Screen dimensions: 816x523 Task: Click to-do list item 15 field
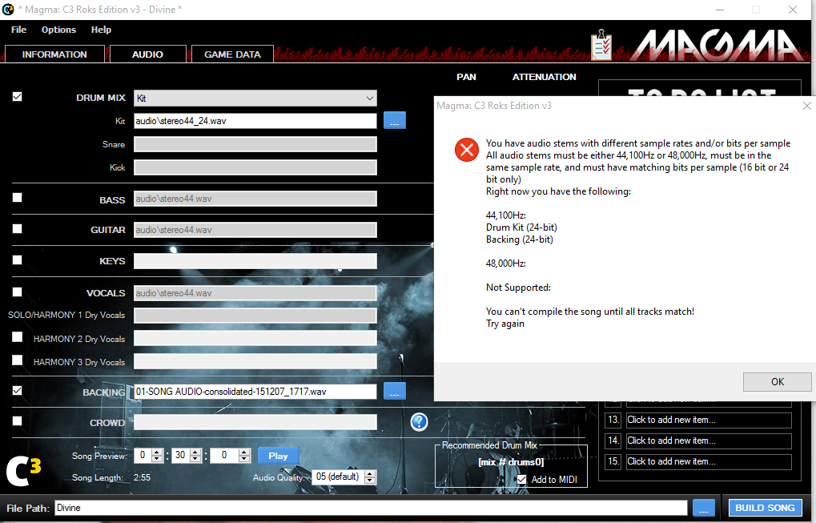(x=709, y=461)
